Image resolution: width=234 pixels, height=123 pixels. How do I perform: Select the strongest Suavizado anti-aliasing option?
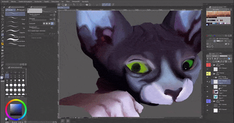pos(52,23)
